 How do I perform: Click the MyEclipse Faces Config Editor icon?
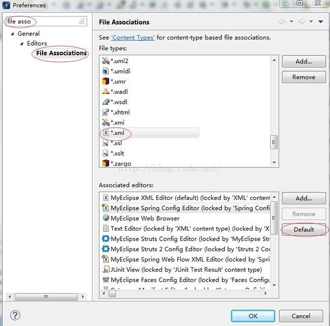pos(106,279)
